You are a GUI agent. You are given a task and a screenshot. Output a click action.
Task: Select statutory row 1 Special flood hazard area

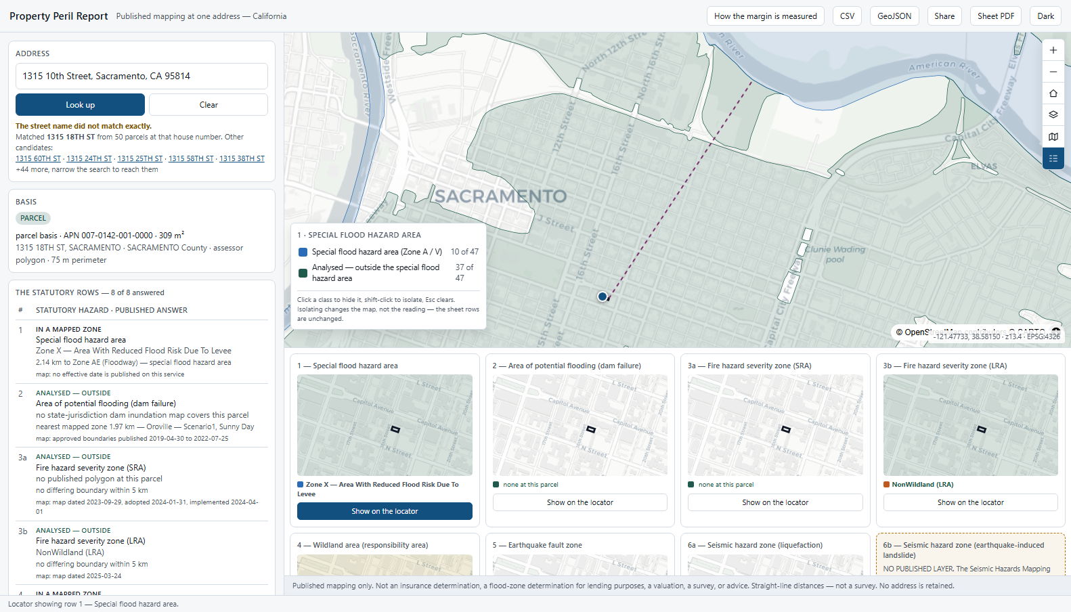(141, 351)
